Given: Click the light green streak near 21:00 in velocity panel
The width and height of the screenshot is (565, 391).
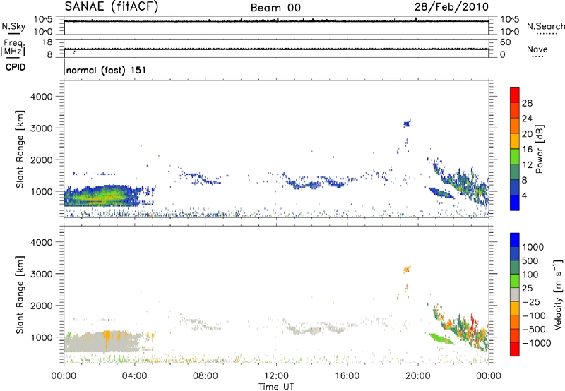Looking at the screenshot, I should (x=441, y=339).
